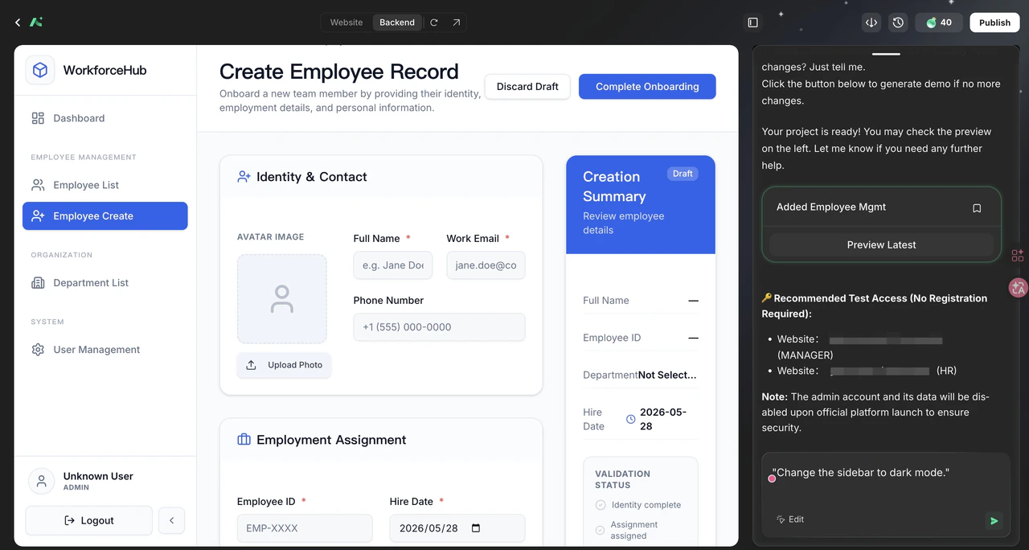Open the version history clock icon
Screen dimensions: 1029x550
(x=899, y=23)
